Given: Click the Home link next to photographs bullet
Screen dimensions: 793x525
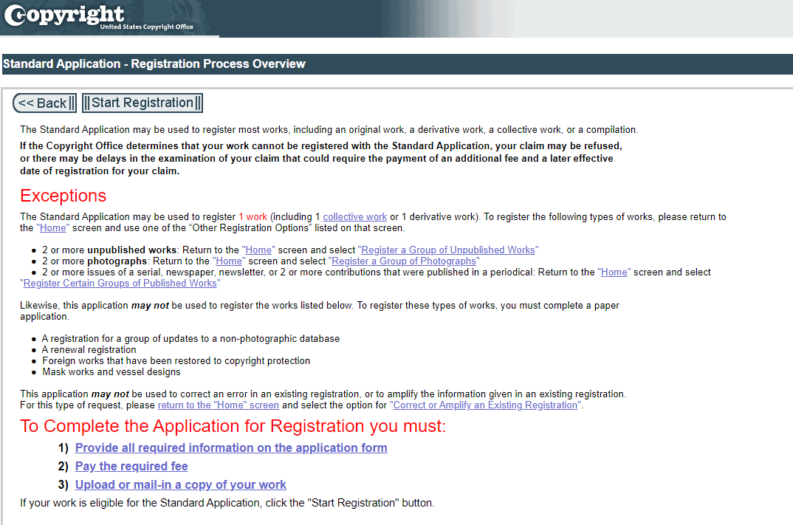Looking at the screenshot, I should [x=228, y=261].
